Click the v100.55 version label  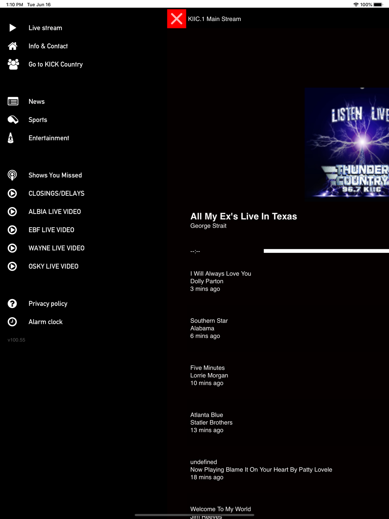pyautogui.click(x=16, y=340)
